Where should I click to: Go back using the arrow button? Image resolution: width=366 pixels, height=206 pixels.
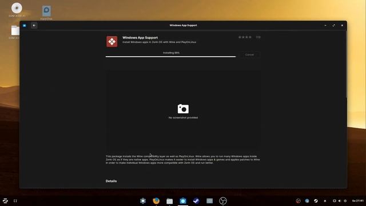pos(34,25)
